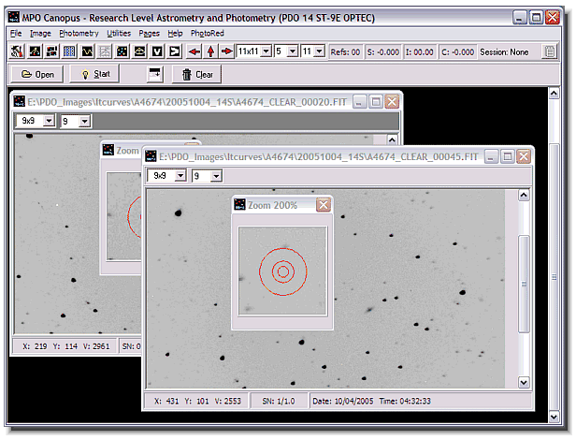Click the red up arrow toolbar button
This screenshot has height=440, width=576.
pyautogui.click(x=210, y=51)
